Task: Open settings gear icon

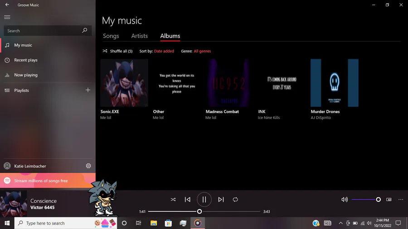Action: pyautogui.click(x=88, y=166)
